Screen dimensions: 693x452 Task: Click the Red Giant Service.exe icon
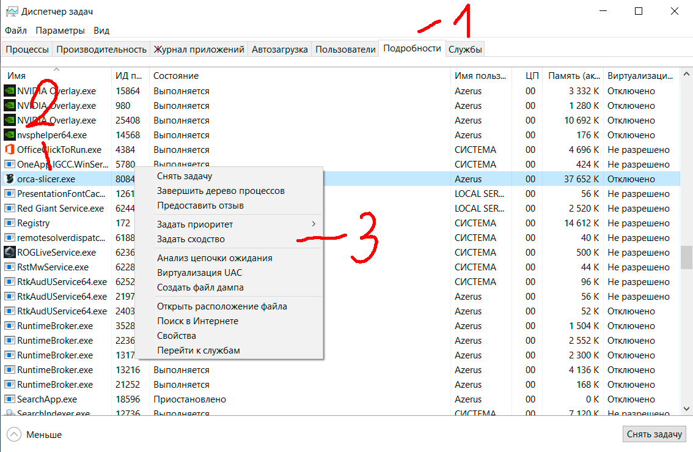click(9, 209)
